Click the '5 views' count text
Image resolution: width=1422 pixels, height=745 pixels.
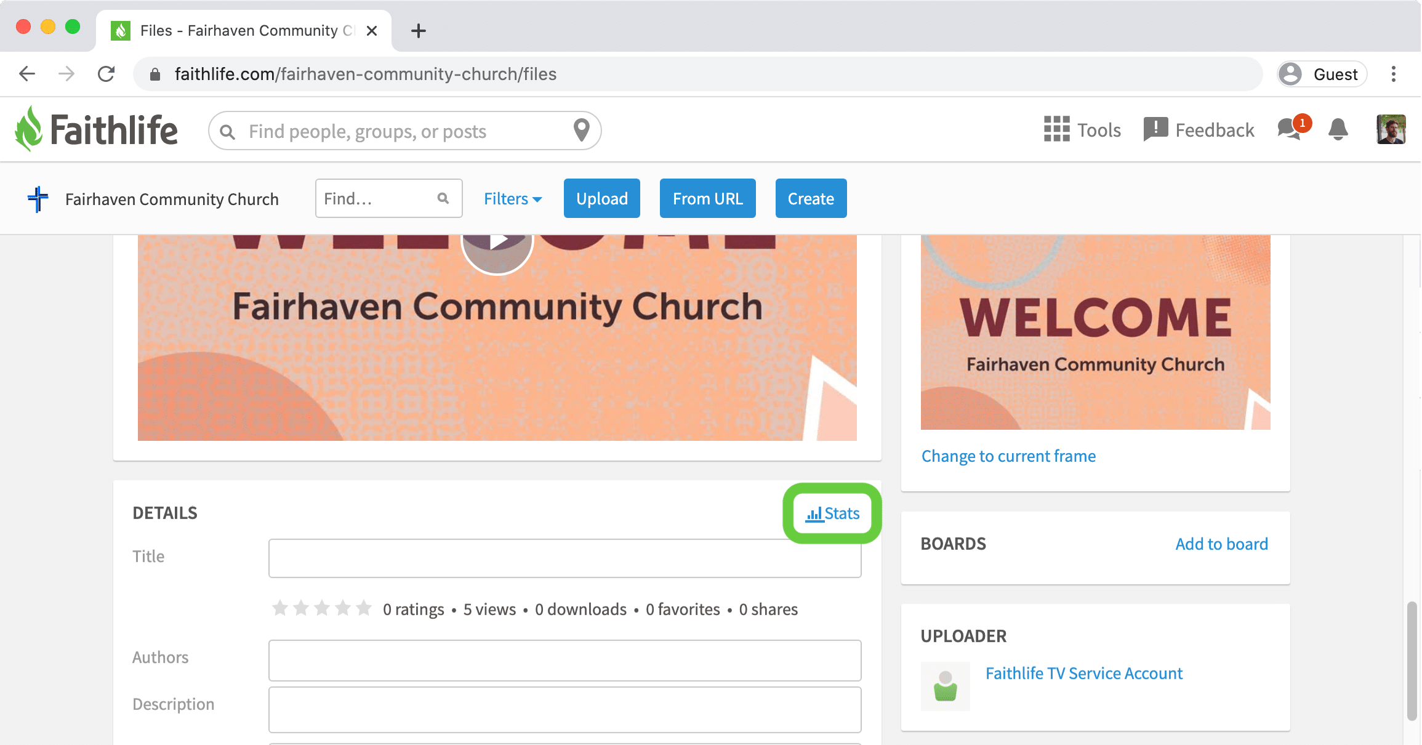click(x=489, y=609)
